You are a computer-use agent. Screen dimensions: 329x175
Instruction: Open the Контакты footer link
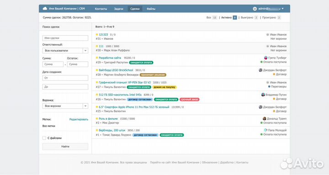coord(242,162)
